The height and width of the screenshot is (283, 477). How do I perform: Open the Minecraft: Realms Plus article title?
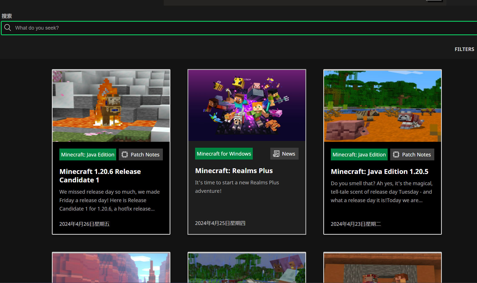pyautogui.click(x=234, y=171)
